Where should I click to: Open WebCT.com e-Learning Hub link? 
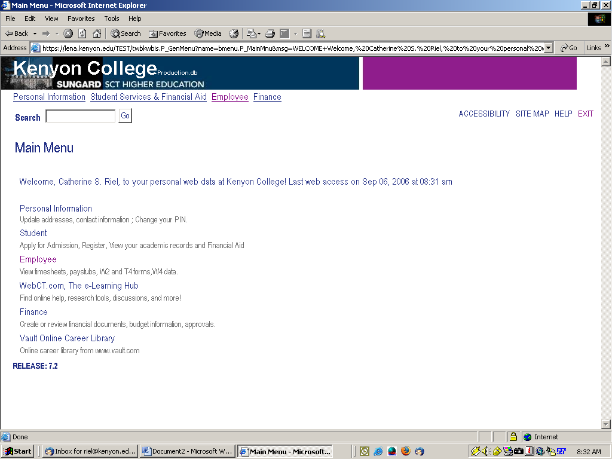point(79,286)
